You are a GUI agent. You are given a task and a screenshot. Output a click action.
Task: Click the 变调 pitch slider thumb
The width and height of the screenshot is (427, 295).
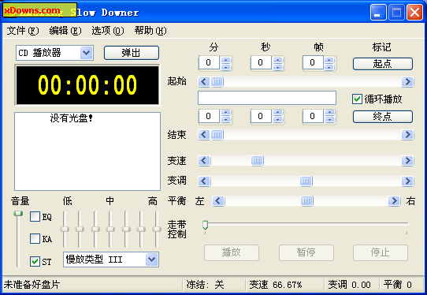pos(306,181)
